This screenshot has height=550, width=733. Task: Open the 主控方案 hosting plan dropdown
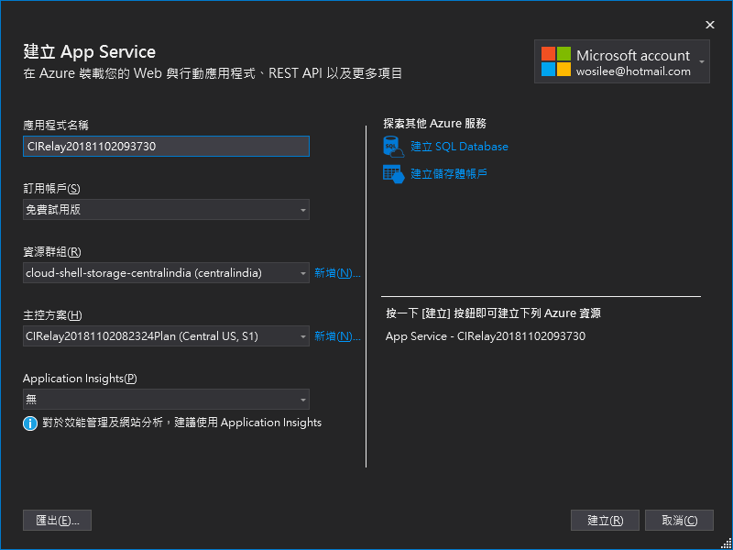point(166,336)
